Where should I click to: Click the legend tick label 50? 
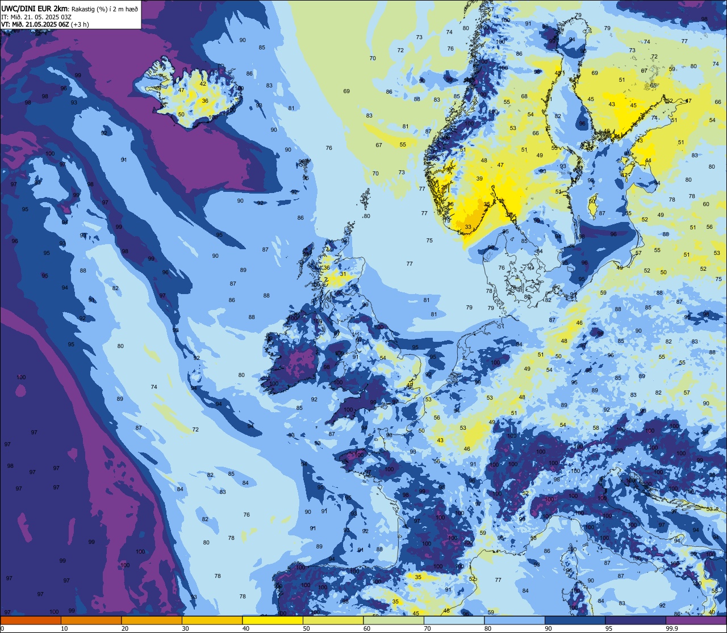click(306, 628)
